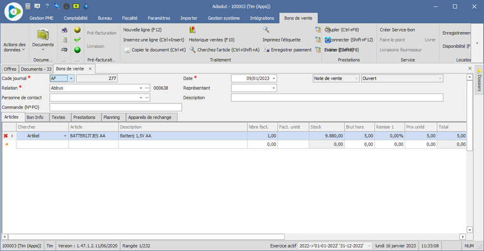
Task: Open the Documents briefcase icon
Action: click(x=43, y=34)
